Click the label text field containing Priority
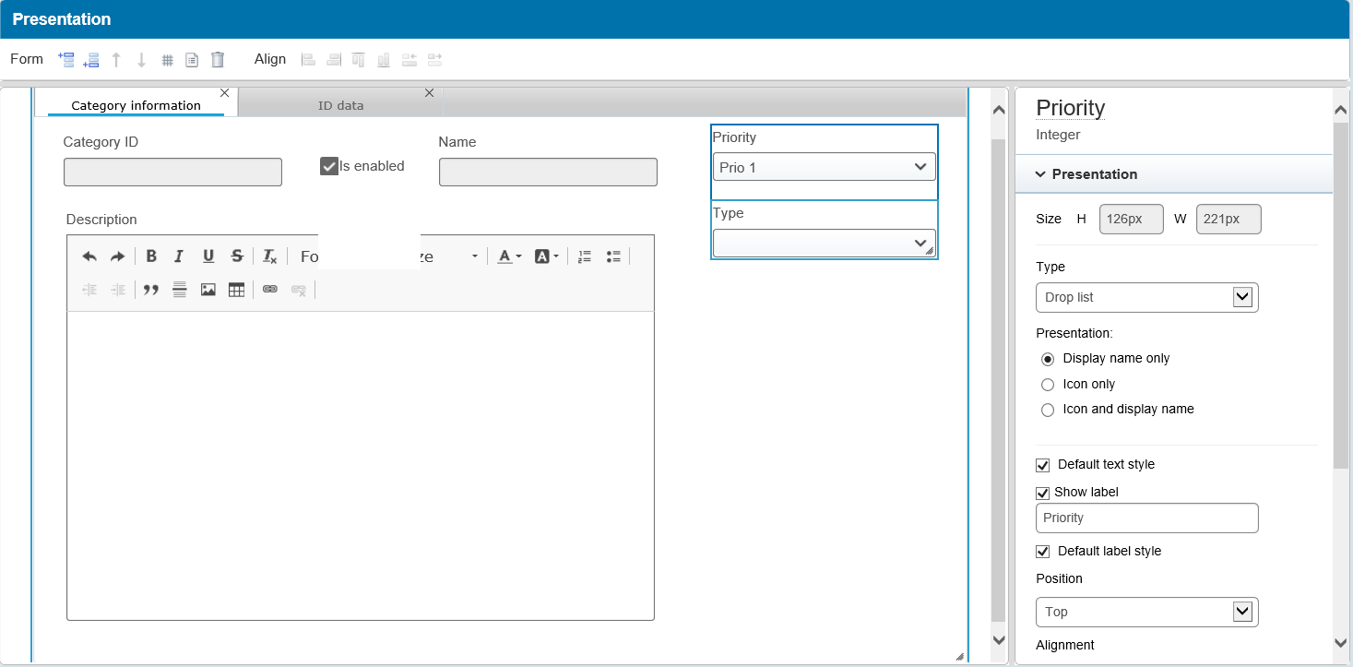The image size is (1353, 667). coord(1146,518)
